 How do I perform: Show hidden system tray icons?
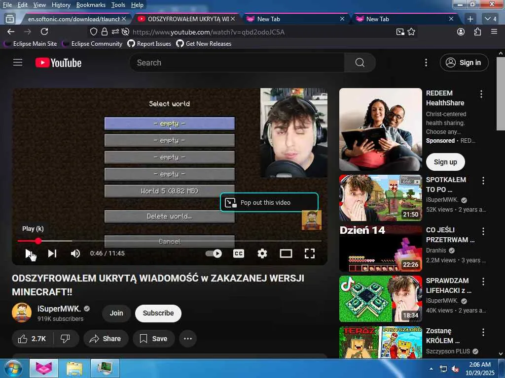coord(431,369)
